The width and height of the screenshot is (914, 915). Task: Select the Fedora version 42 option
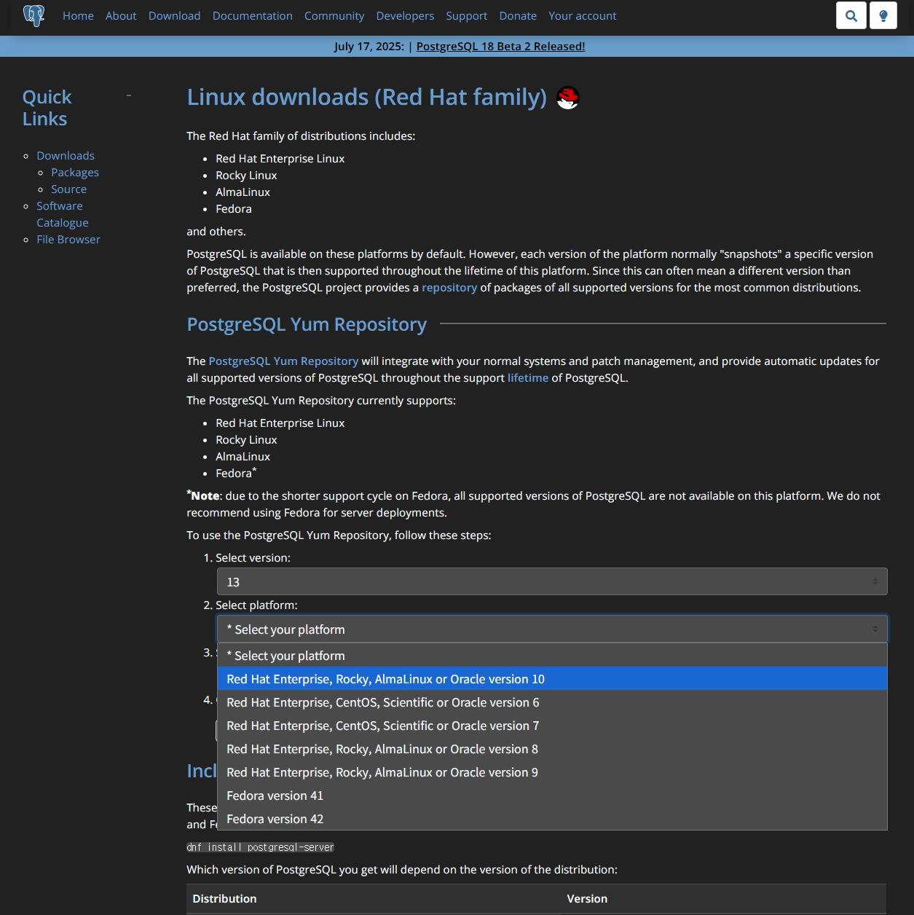click(552, 819)
